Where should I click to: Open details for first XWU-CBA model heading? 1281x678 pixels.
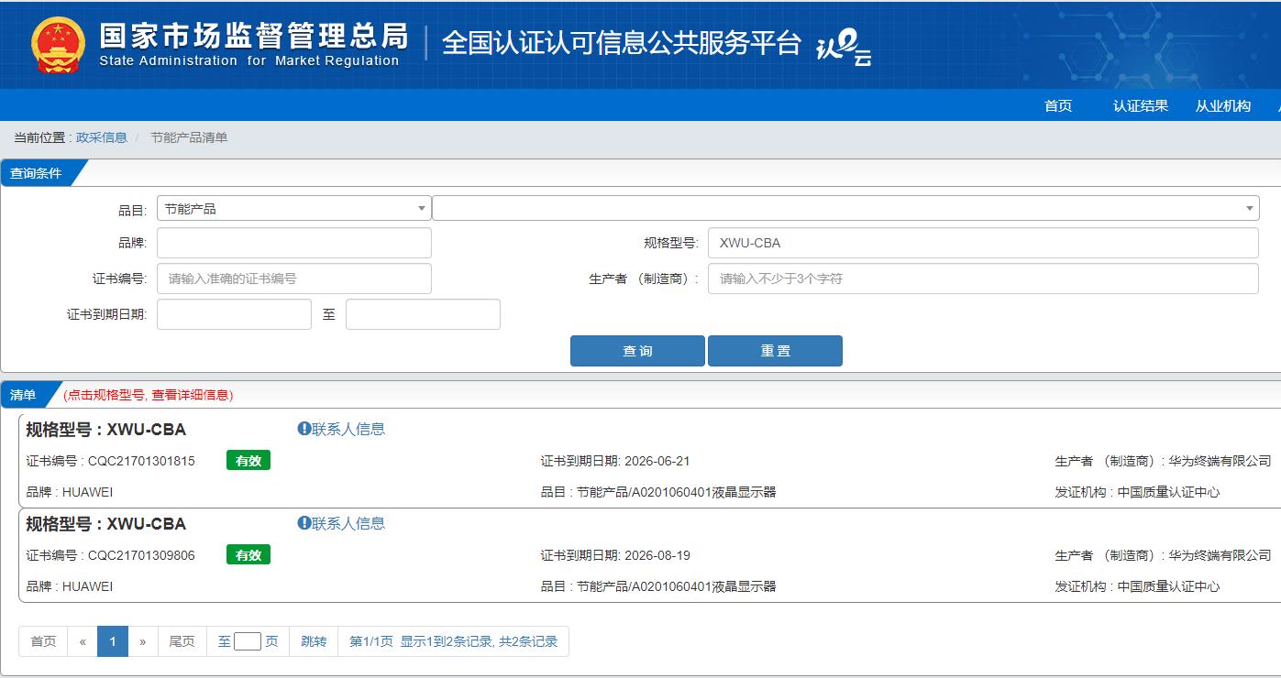pyautogui.click(x=105, y=430)
